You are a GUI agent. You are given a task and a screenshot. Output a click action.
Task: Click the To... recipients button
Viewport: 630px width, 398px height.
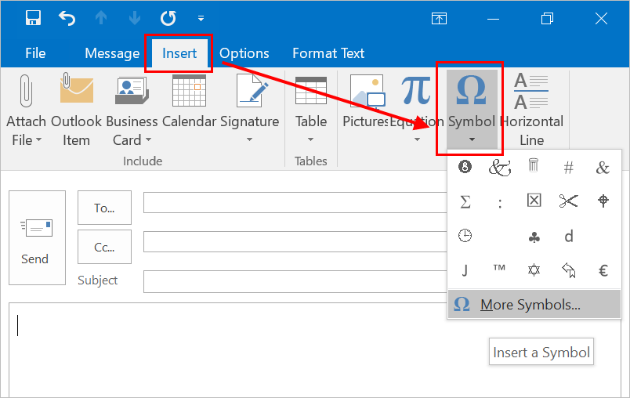pos(104,208)
